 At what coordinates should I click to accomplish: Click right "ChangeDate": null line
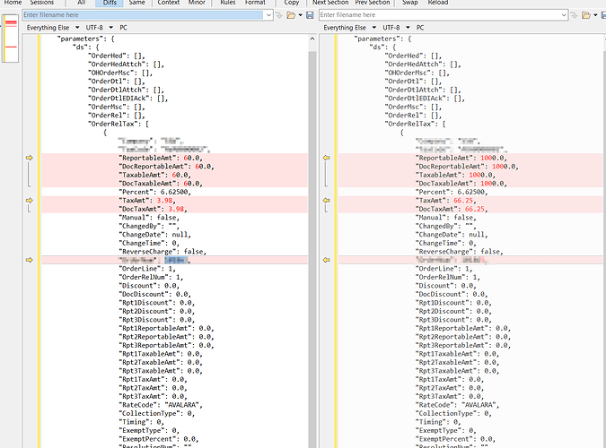(452, 235)
